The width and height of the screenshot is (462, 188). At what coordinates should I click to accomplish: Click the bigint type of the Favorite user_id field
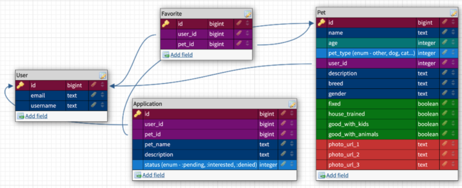[217, 34]
